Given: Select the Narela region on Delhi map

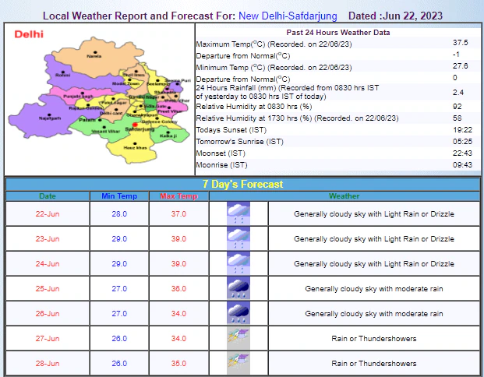Looking at the screenshot, I should [94, 56].
